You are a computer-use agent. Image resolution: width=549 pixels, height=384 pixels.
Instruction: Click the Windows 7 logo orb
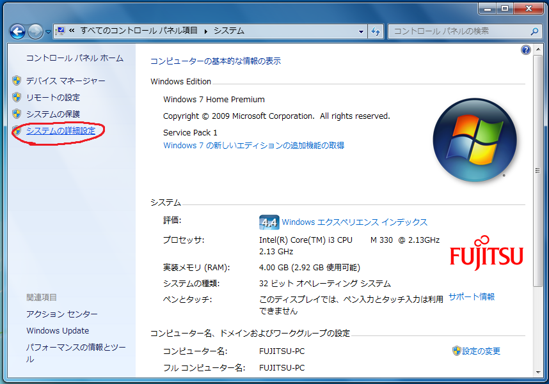(x=474, y=140)
